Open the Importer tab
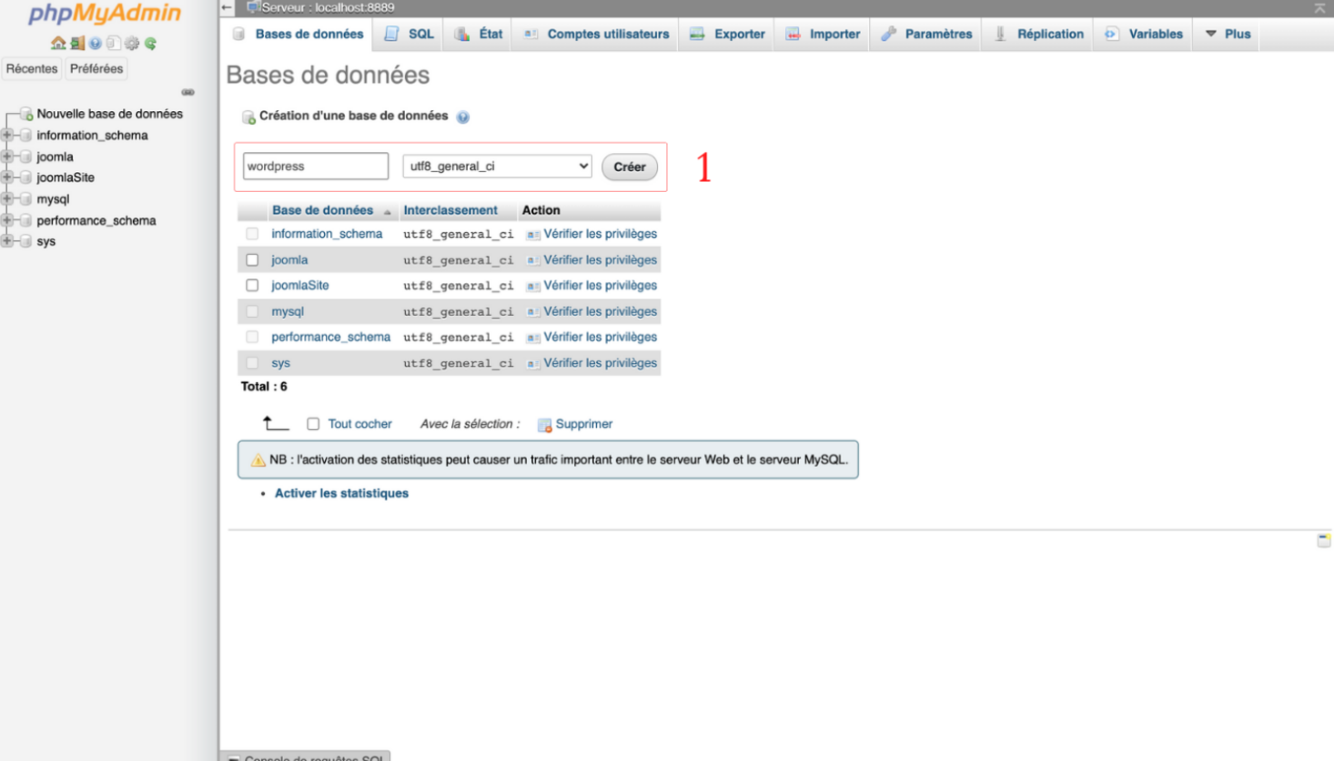This screenshot has height=761, width=1334. pos(823,34)
